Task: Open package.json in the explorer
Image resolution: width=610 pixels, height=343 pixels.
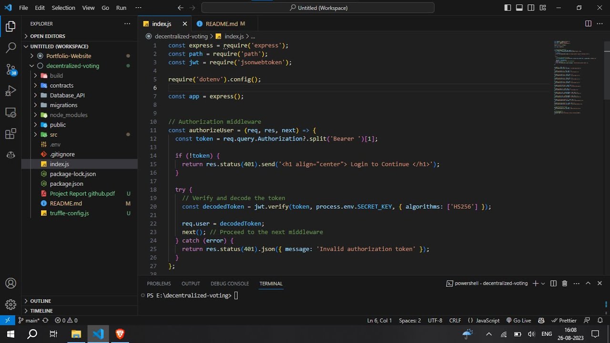Action: 66,184
